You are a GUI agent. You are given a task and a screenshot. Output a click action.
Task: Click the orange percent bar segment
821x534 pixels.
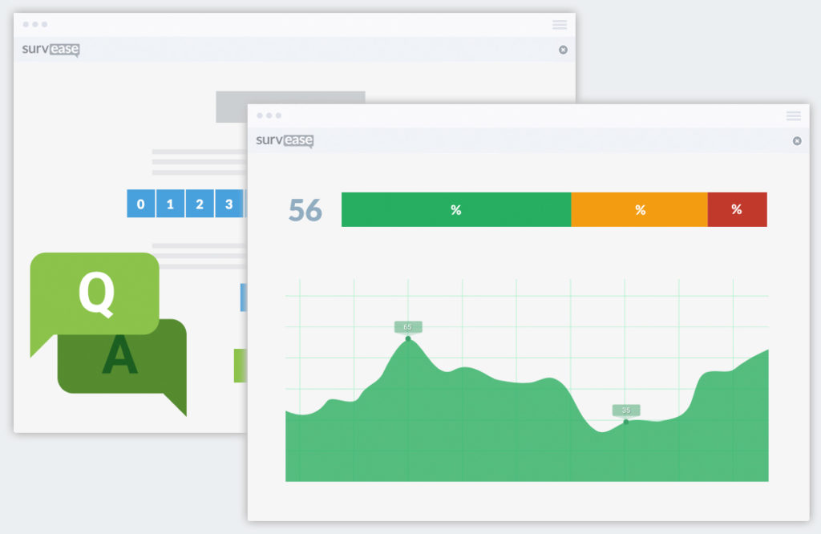click(639, 209)
